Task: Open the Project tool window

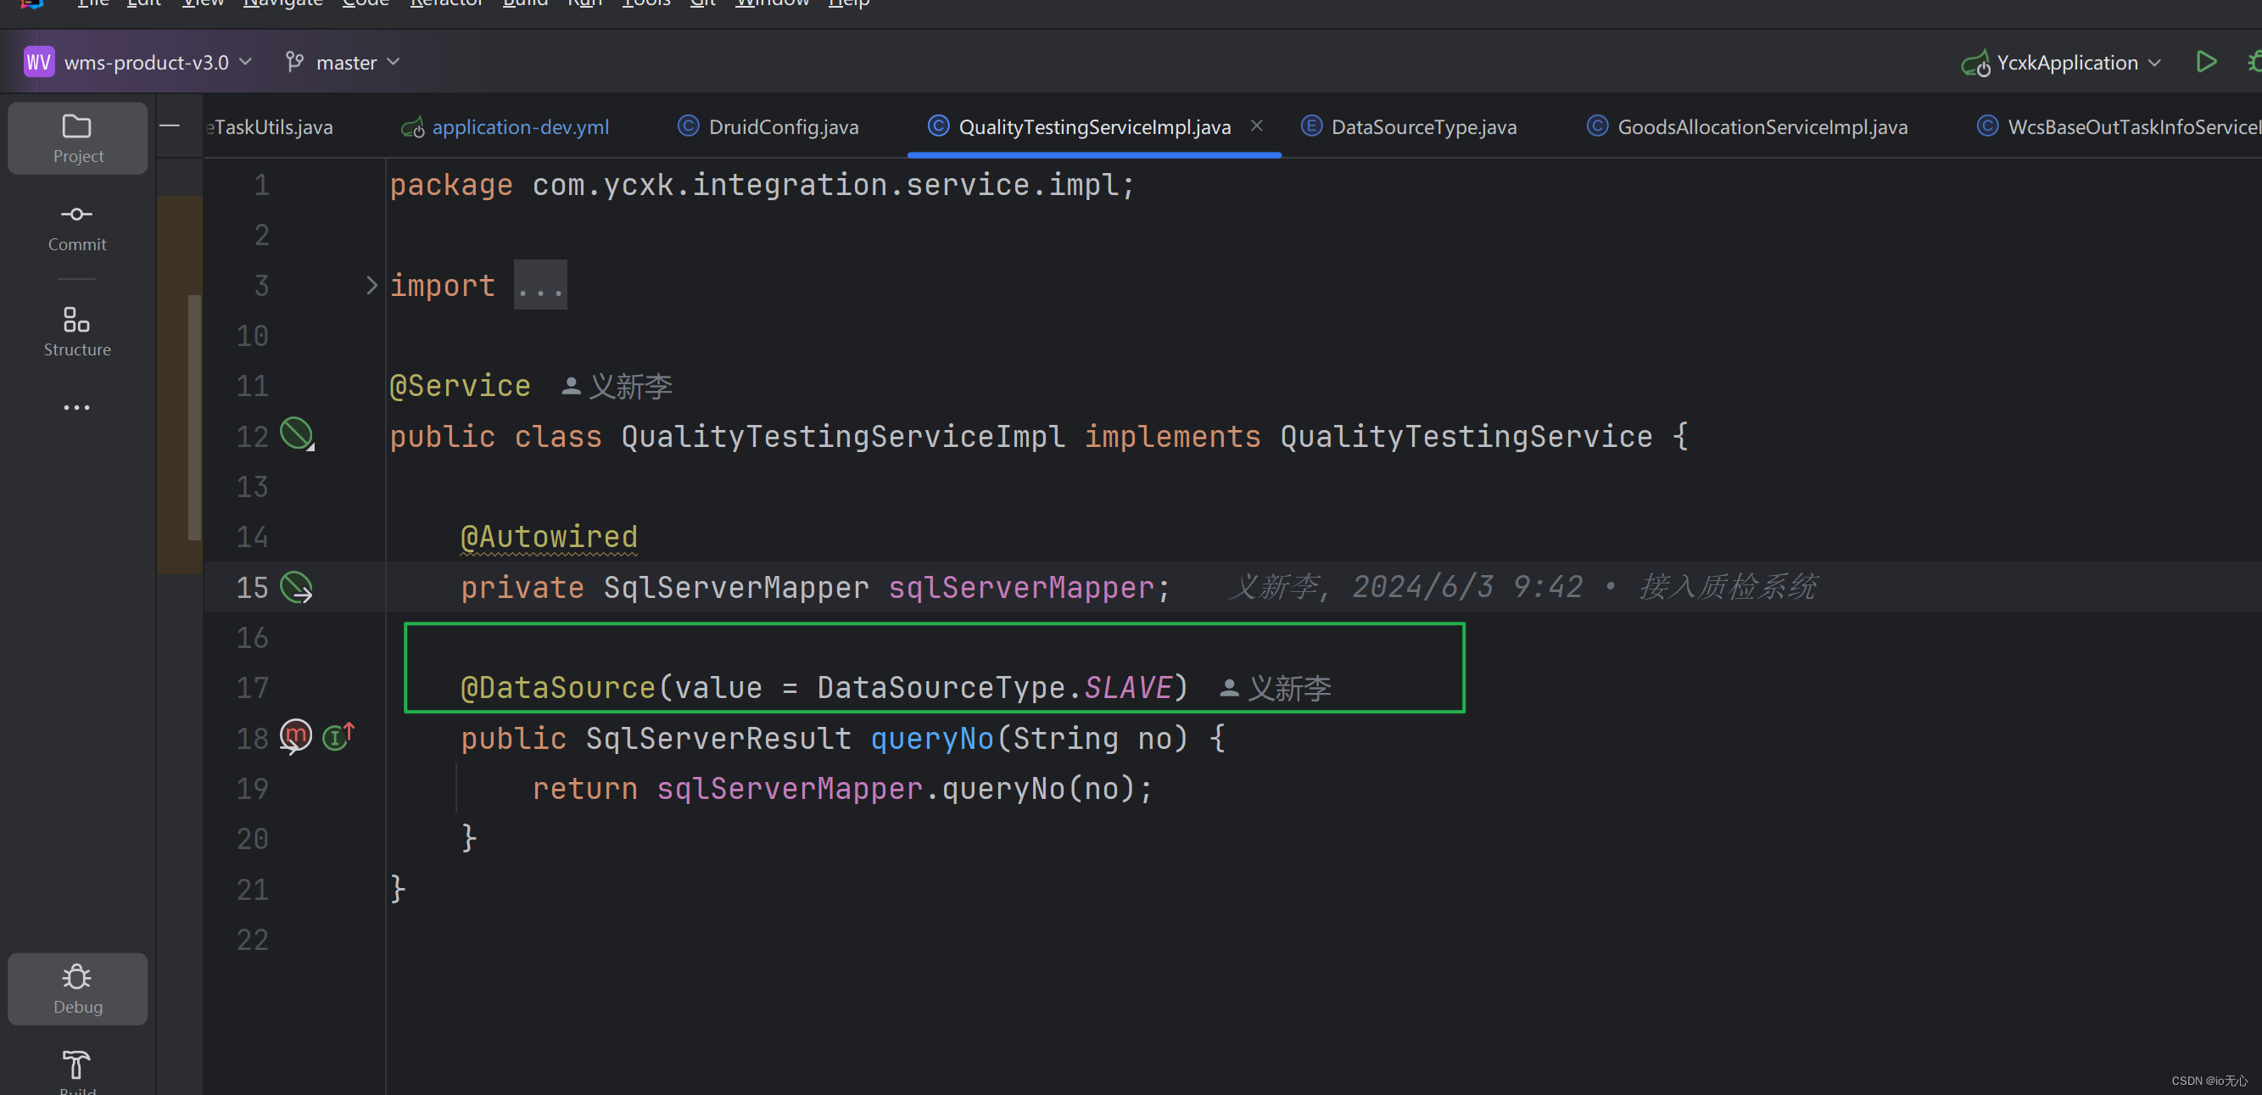Action: coord(77,138)
